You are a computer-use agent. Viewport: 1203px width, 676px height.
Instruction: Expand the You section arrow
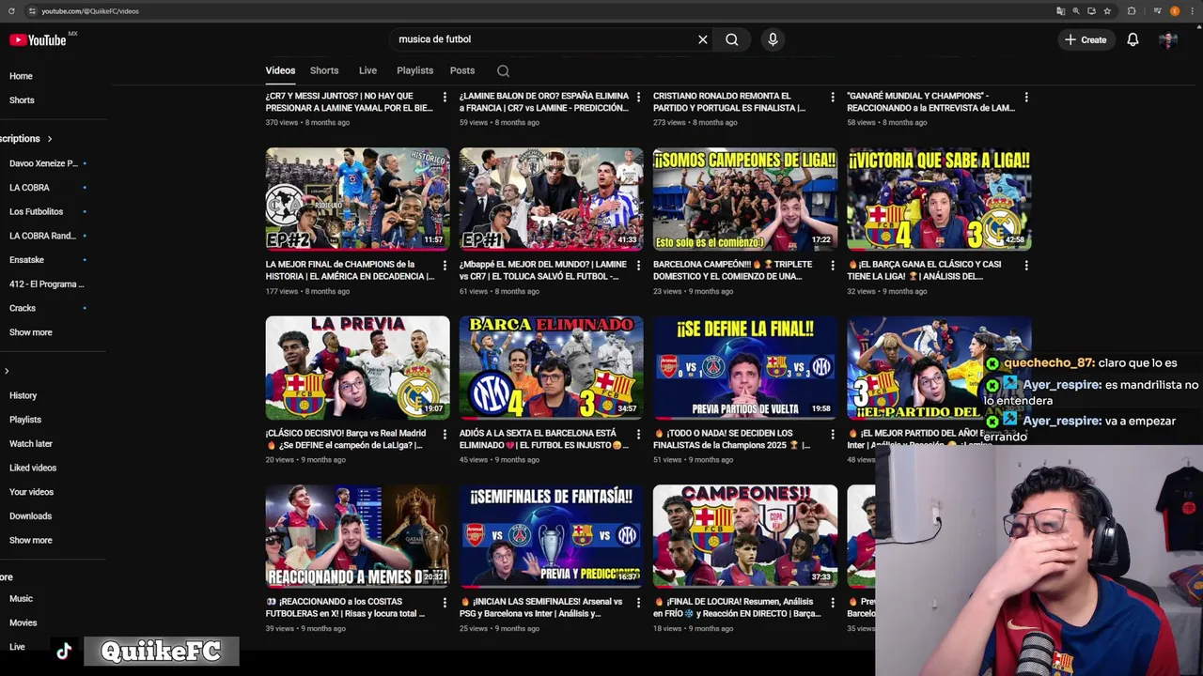(7, 372)
